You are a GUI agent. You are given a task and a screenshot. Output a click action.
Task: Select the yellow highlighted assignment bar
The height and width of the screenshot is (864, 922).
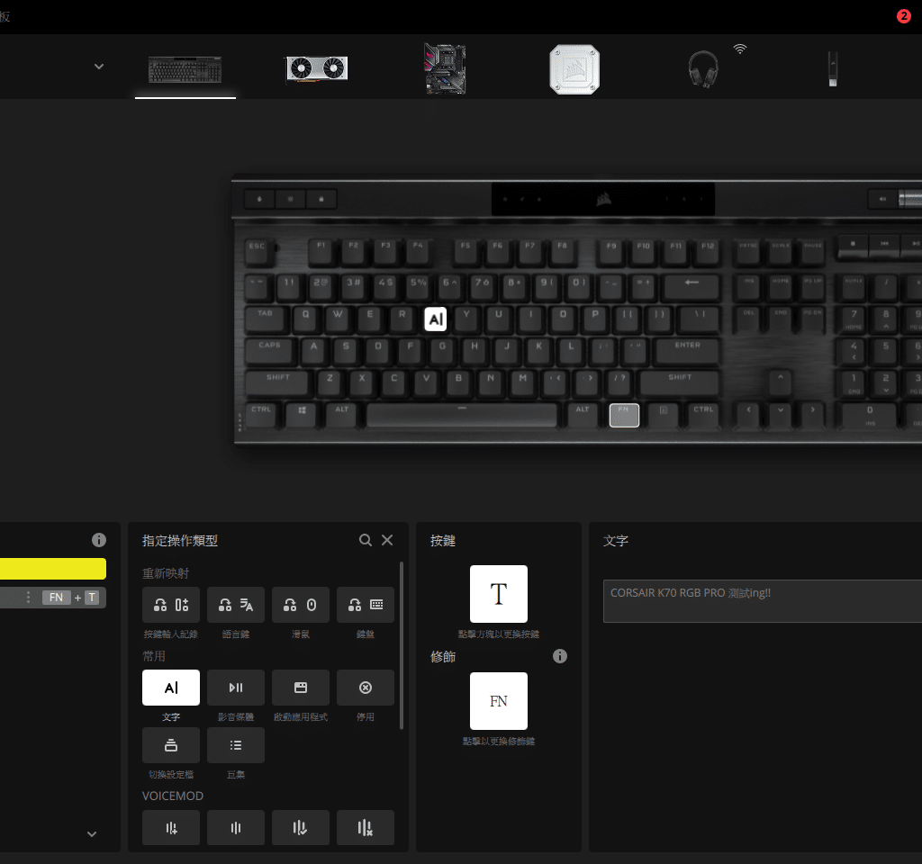53,569
